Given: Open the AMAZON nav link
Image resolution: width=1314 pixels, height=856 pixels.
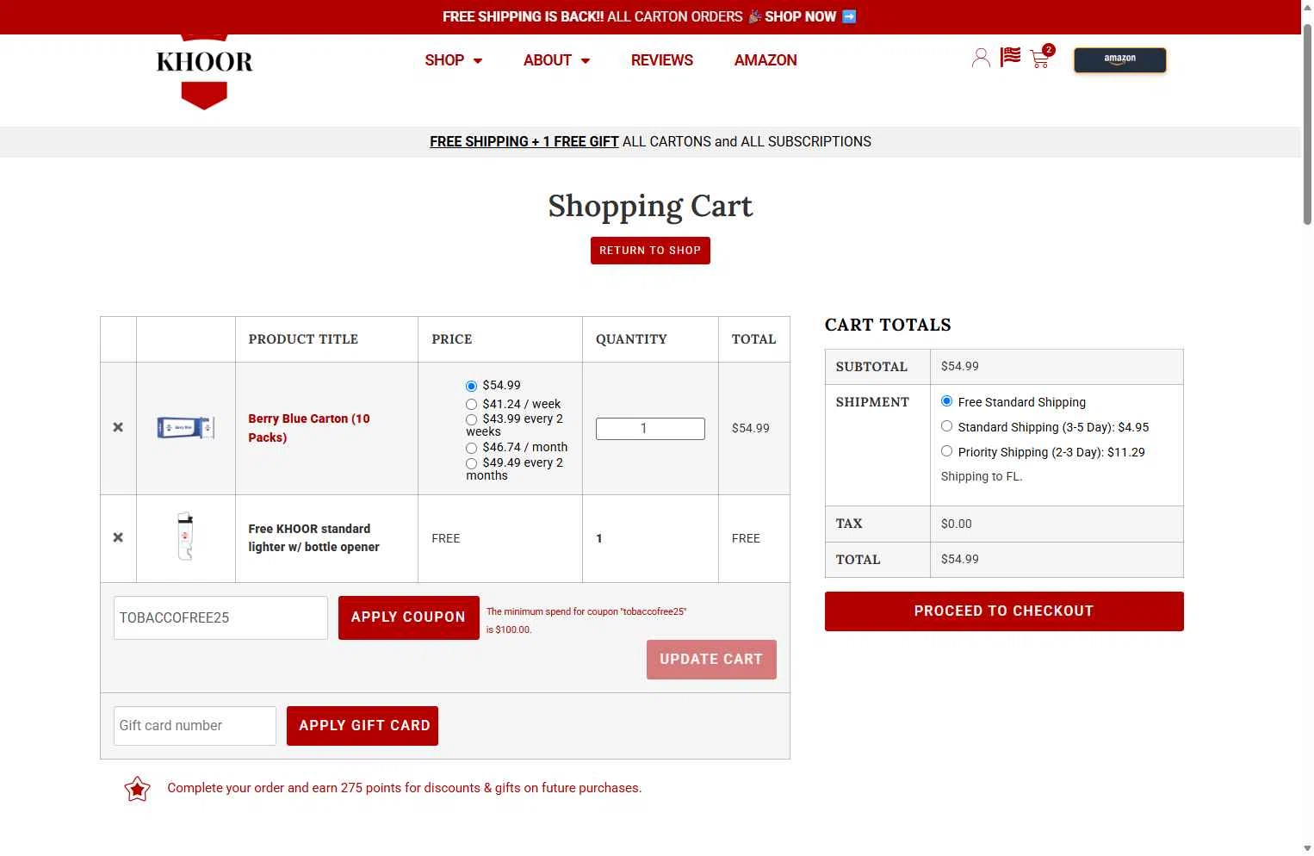Looking at the screenshot, I should coord(765,60).
